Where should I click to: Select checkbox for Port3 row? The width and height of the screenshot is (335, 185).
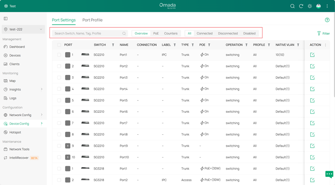point(59,78)
